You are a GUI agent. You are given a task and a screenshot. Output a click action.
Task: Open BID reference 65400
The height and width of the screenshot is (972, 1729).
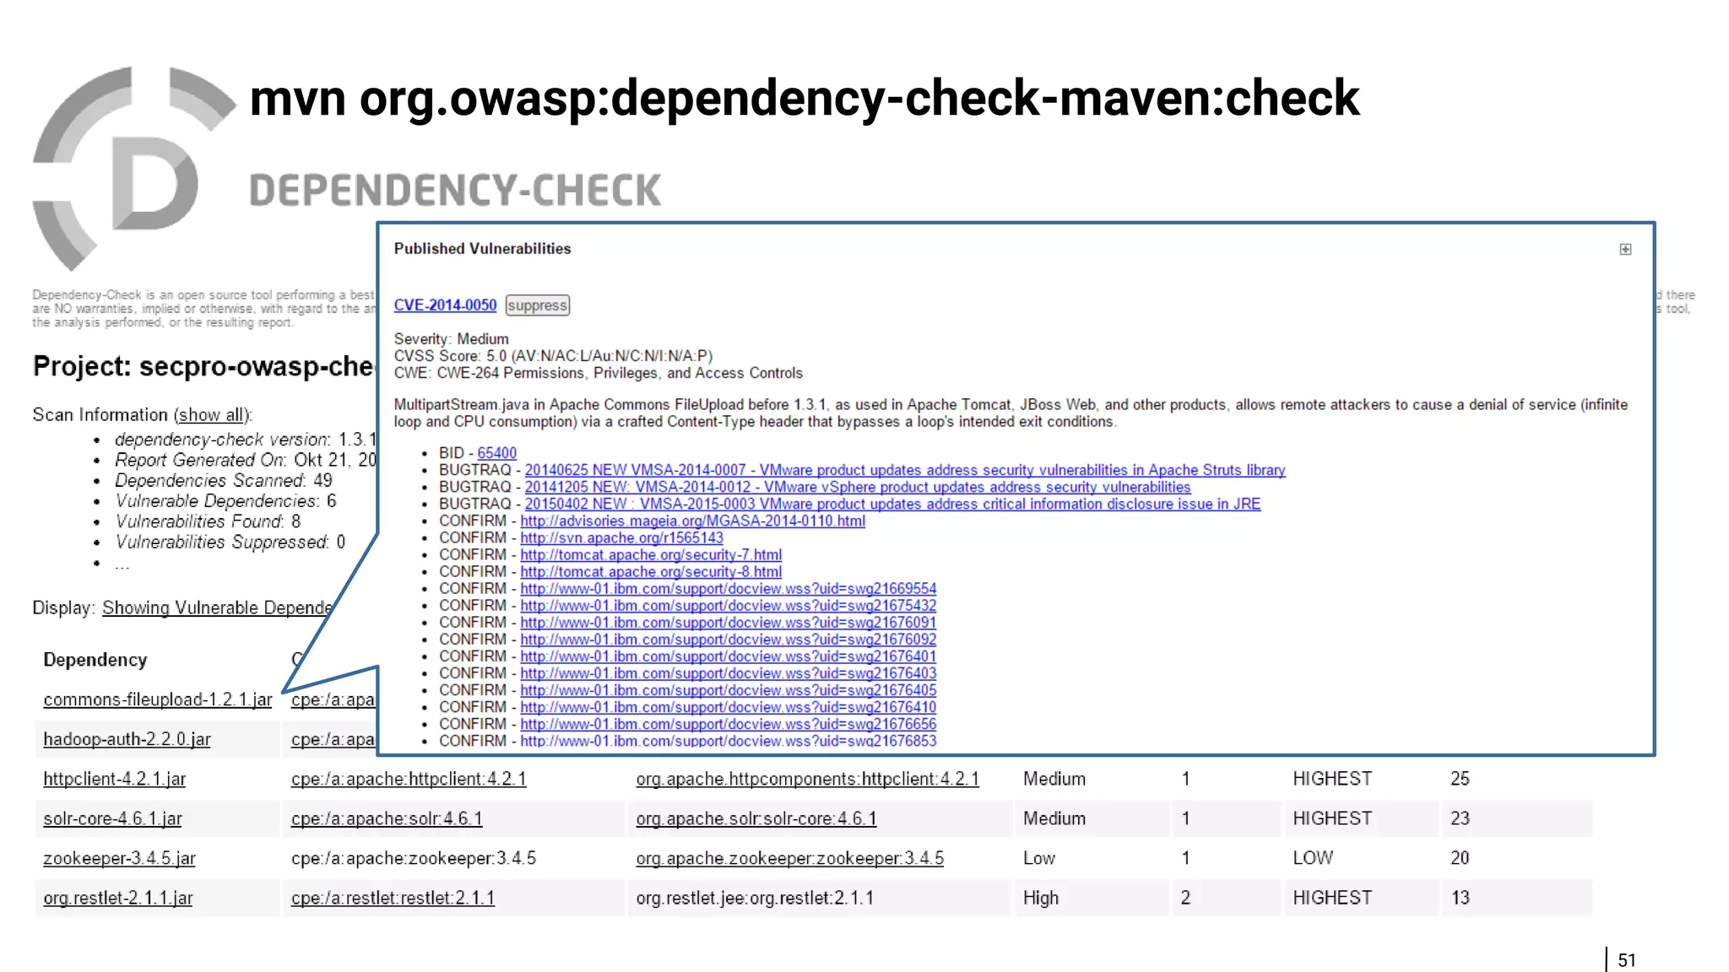[497, 453]
